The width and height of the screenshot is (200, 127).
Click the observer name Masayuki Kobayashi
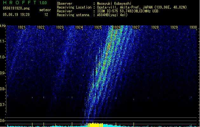point(114,3)
